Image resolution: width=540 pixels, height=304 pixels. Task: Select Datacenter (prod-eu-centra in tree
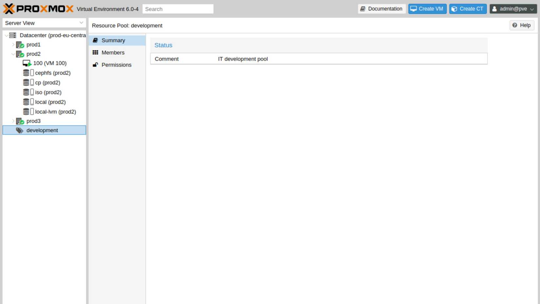click(x=53, y=35)
